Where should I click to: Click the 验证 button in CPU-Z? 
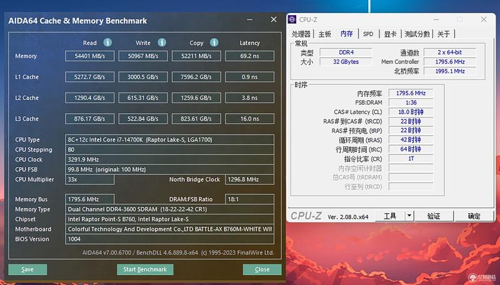[x=434, y=216]
